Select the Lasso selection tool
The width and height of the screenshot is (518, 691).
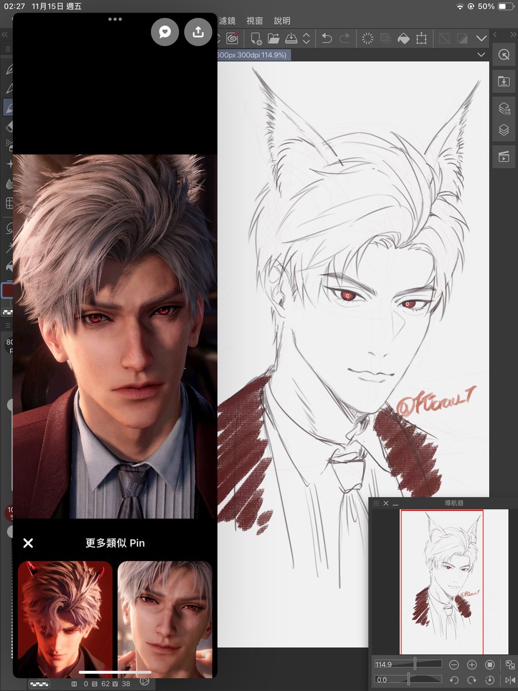coord(8,228)
